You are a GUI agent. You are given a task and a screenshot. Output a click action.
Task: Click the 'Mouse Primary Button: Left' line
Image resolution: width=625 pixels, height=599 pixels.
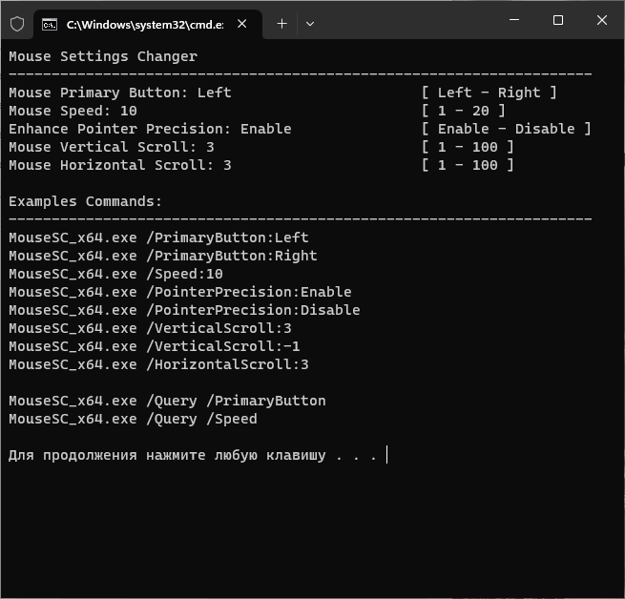coord(120,93)
